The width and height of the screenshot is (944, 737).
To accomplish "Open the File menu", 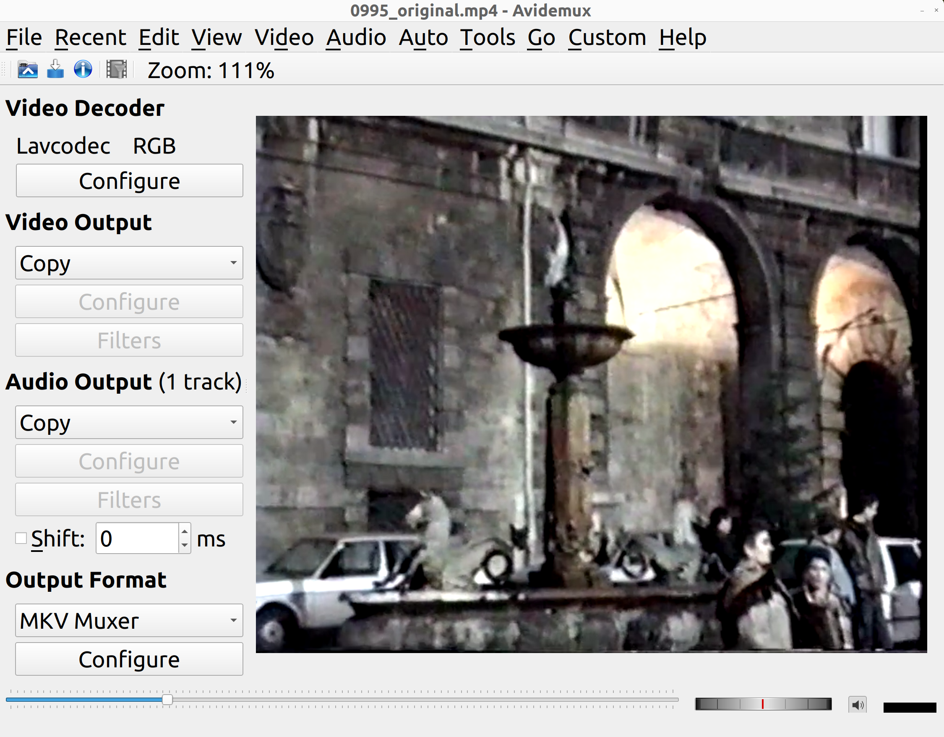I will [24, 38].
